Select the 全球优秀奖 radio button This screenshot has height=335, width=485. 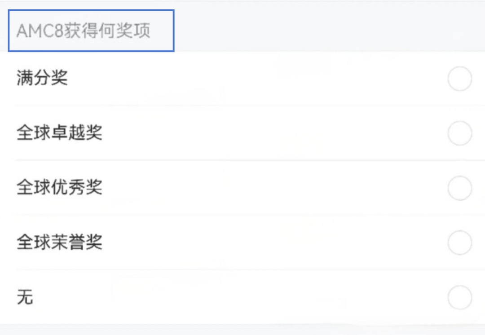tap(460, 188)
